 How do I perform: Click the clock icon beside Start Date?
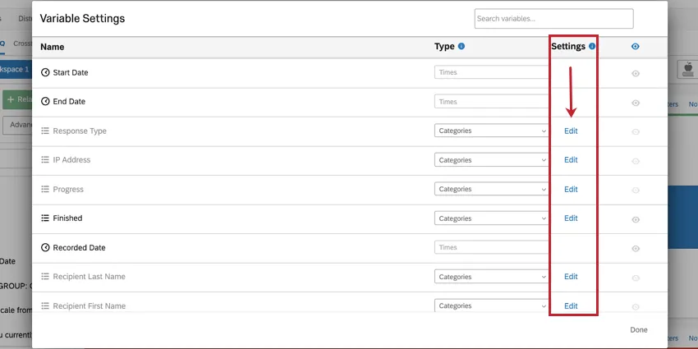45,73
